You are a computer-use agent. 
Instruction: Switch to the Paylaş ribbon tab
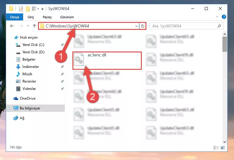[47, 17]
